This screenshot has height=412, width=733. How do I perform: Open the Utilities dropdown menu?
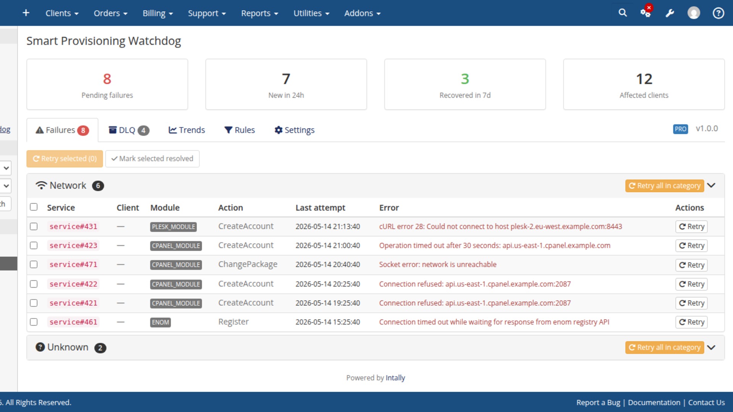tap(311, 13)
